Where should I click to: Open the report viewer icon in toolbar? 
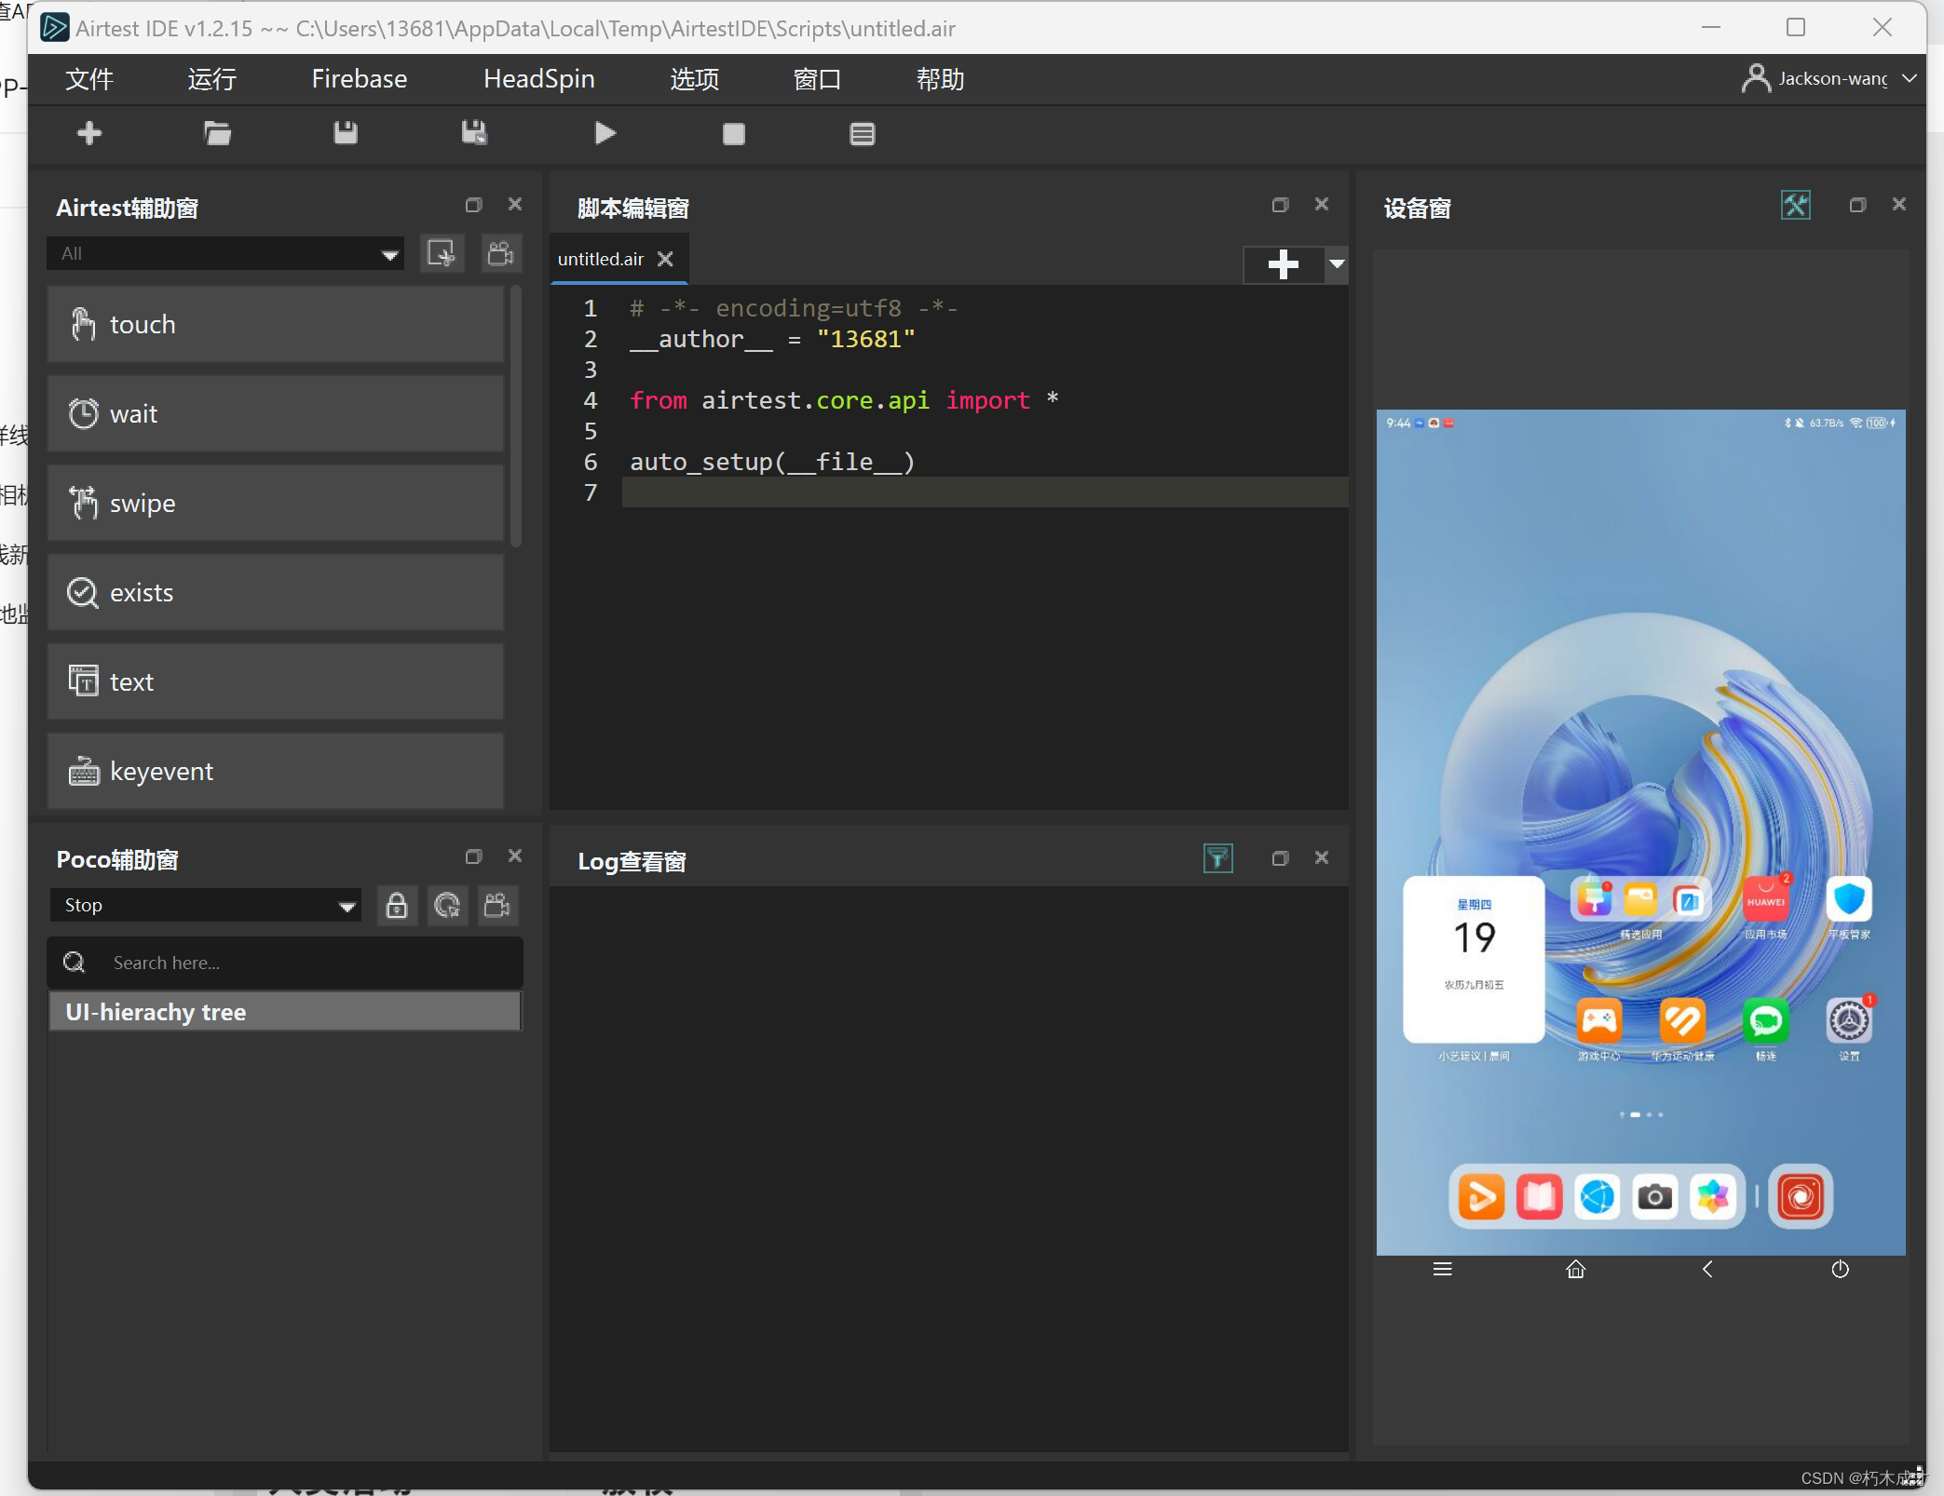tap(862, 134)
